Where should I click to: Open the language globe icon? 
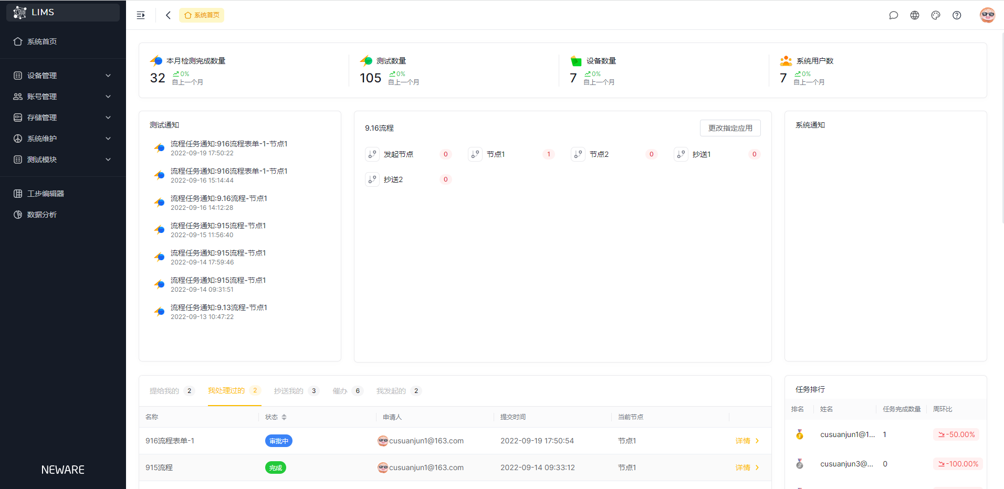[915, 15]
